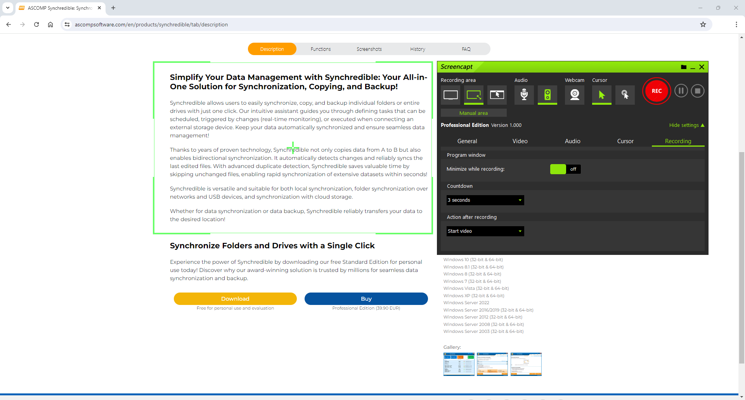The height and width of the screenshot is (400, 745).
Task: Switch to the History page tab
Action: click(x=418, y=49)
